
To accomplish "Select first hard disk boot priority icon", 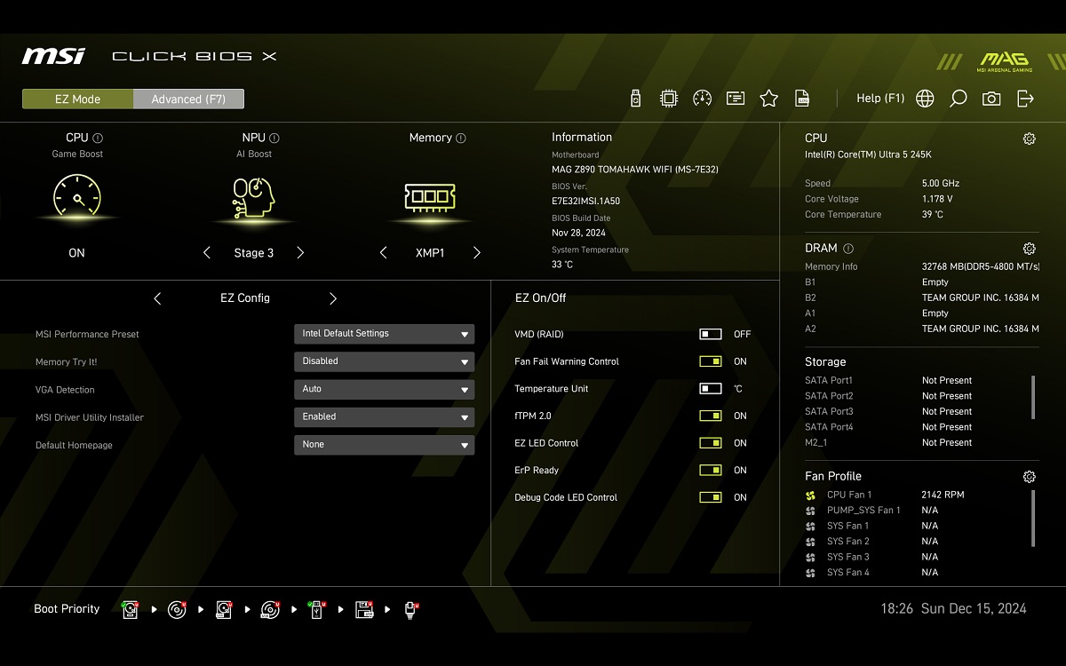I will tap(131, 609).
